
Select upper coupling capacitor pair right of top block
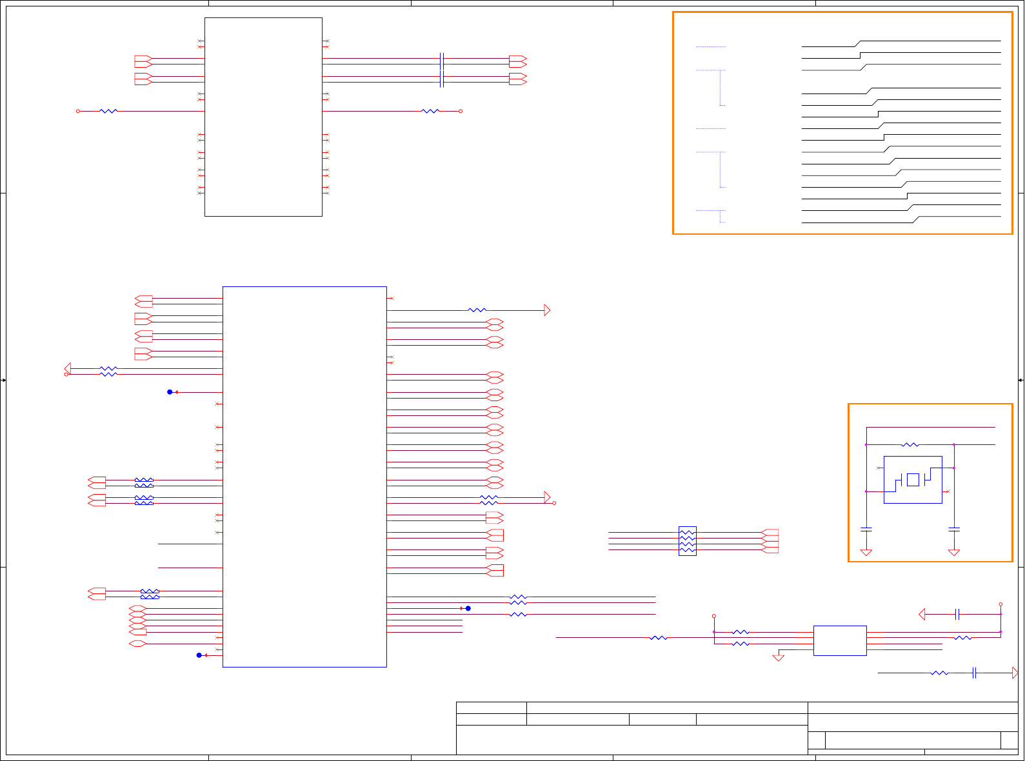442,61
